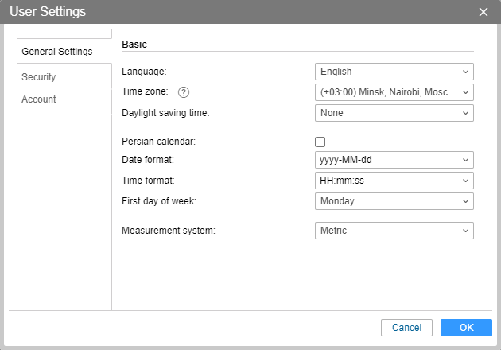501x350 pixels.
Task: Go to the Account tab
Action: point(39,99)
